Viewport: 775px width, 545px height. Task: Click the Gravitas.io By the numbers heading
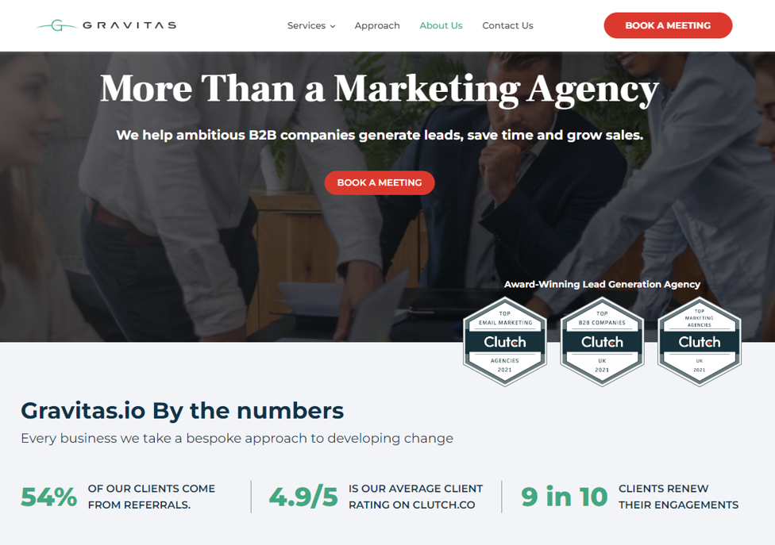(183, 411)
